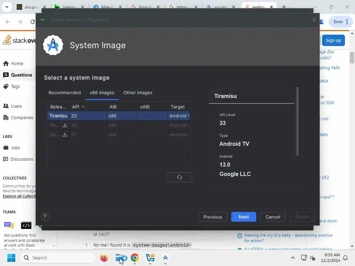Open the Questions sidebar link
Image resolution: width=355 pixels, height=266 pixels.
(18, 75)
